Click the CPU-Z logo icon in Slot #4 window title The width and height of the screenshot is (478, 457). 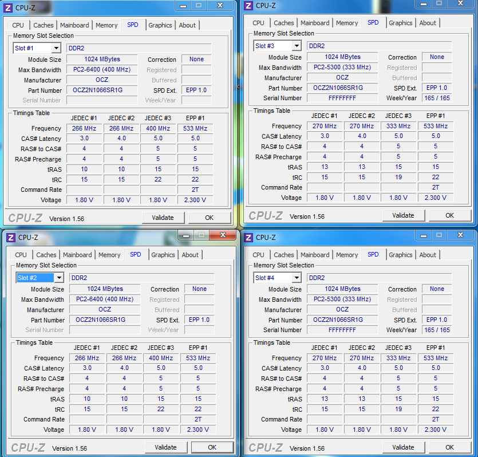coord(248,238)
